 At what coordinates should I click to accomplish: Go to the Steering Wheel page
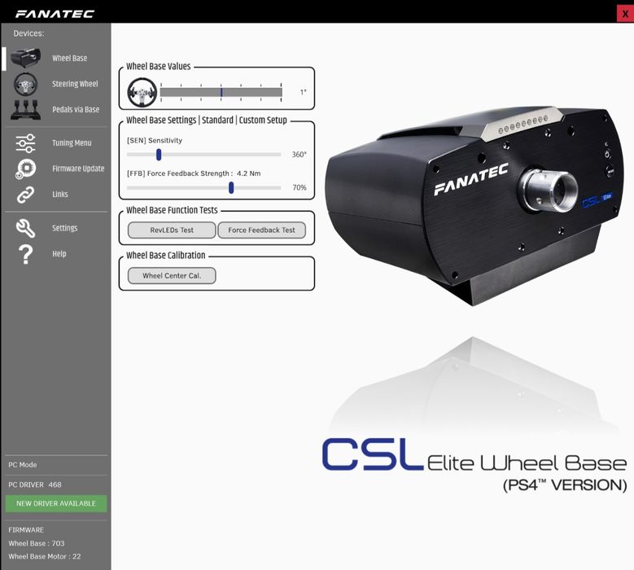(x=75, y=84)
